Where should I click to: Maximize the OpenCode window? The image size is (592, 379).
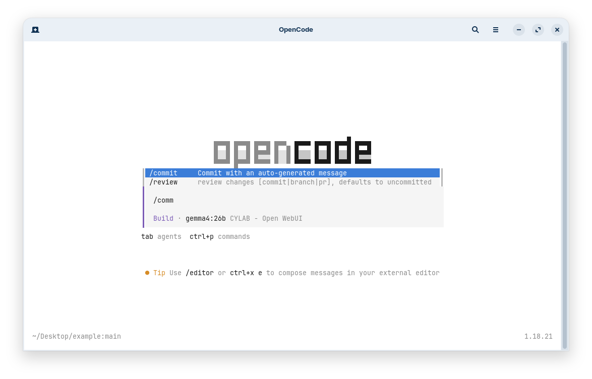538,30
